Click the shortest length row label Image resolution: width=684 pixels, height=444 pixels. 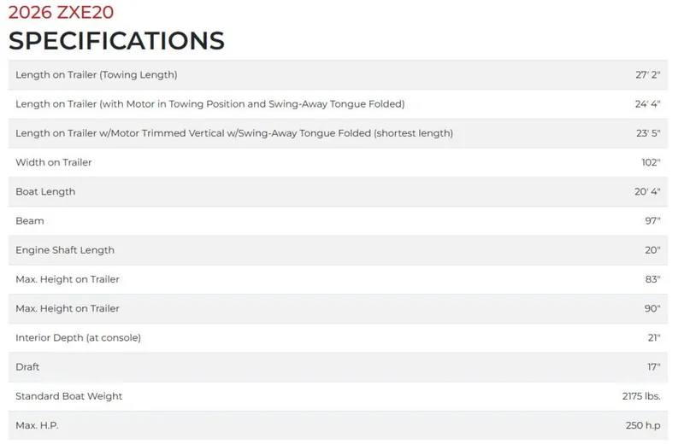pyautogui.click(x=234, y=133)
